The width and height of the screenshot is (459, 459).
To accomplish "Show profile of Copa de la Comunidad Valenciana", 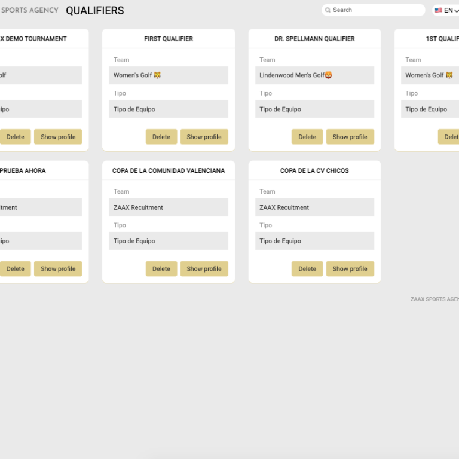I will (204, 269).
